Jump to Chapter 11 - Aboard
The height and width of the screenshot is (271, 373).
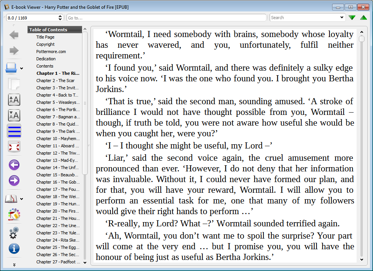tap(58, 146)
